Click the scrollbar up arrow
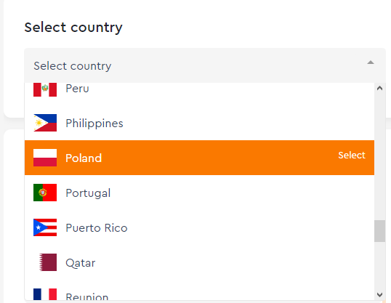Image resolution: width=391 pixels, height=303 pixels. pos(380,88)
